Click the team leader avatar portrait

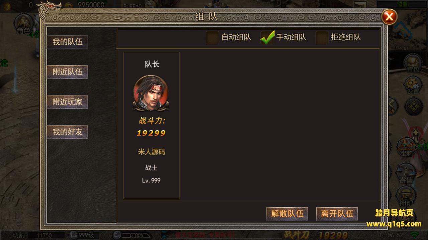151,93
